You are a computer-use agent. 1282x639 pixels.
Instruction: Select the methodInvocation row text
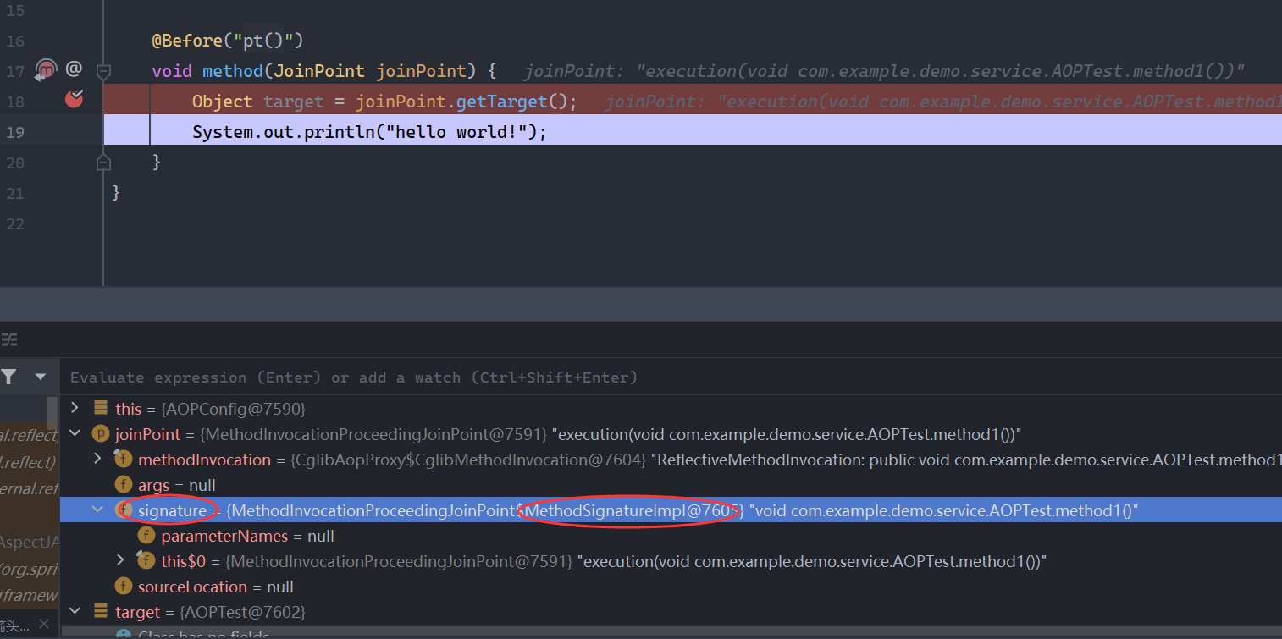[710, 460]
